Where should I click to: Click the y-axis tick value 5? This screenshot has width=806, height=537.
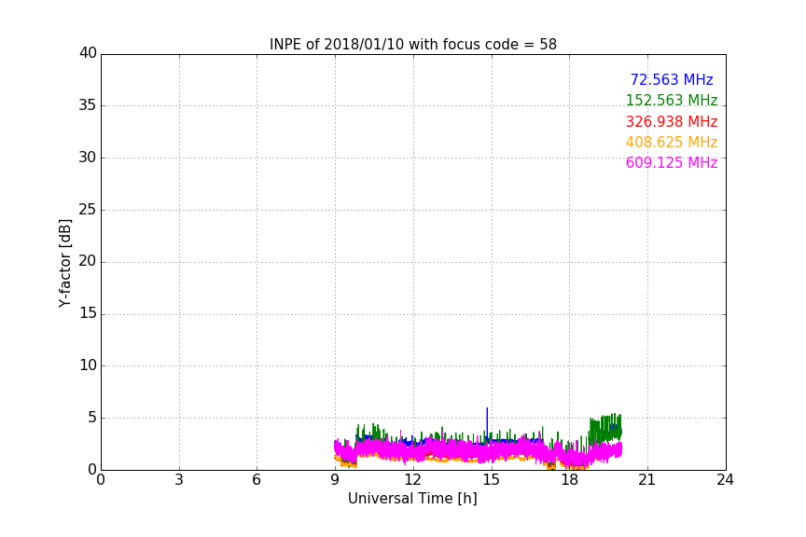(x=92, y=418)
